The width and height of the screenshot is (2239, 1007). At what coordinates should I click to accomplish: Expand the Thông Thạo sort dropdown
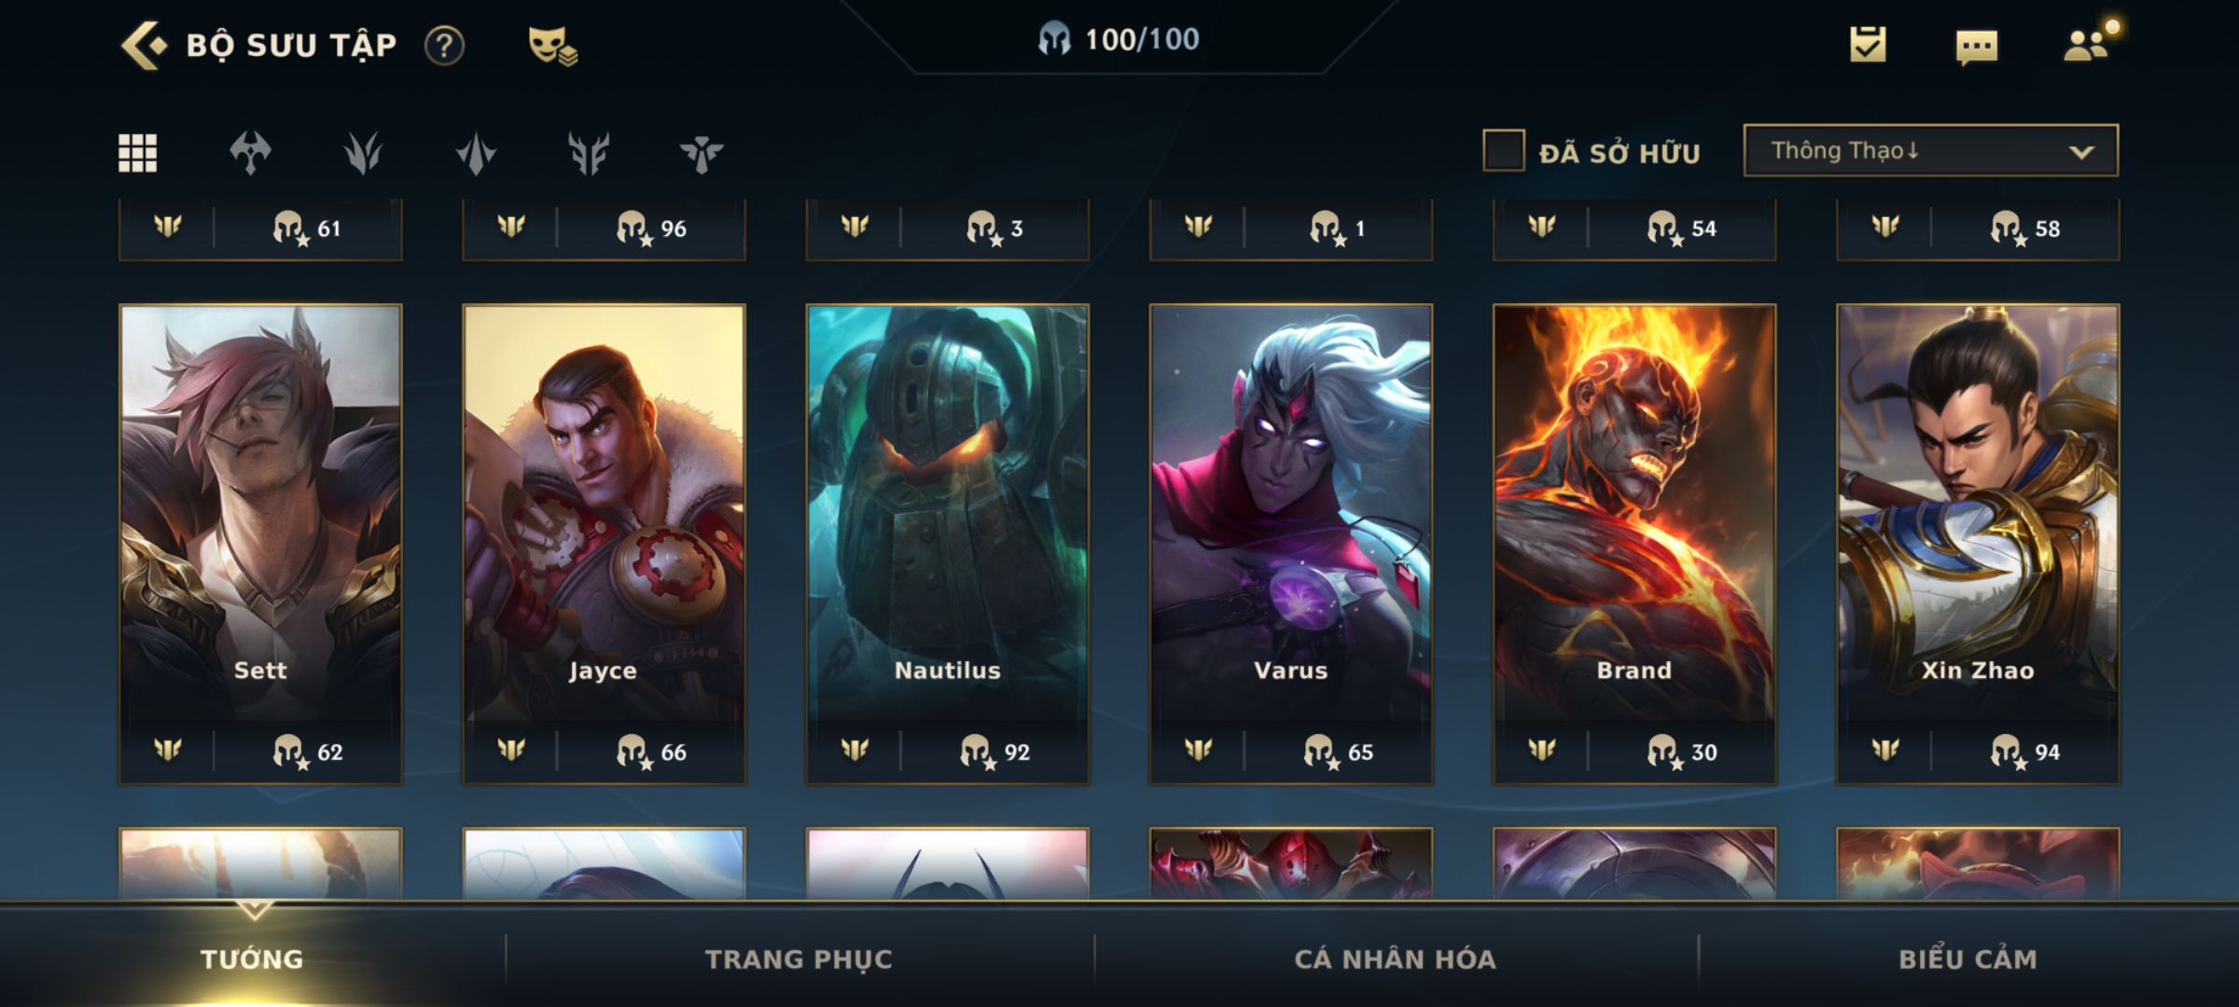[1930, 150]
